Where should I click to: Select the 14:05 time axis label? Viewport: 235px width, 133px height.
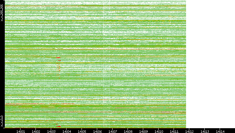click(x=82, y=131)
